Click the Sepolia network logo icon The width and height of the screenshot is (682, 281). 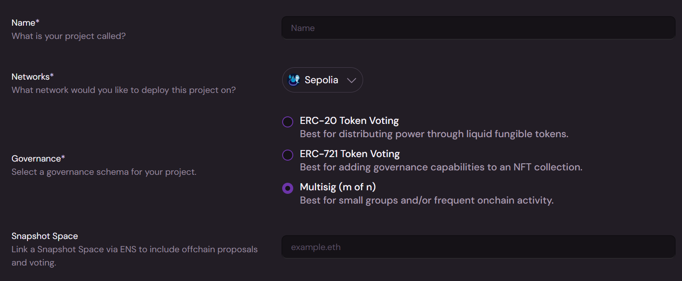(x=294, y=80)
